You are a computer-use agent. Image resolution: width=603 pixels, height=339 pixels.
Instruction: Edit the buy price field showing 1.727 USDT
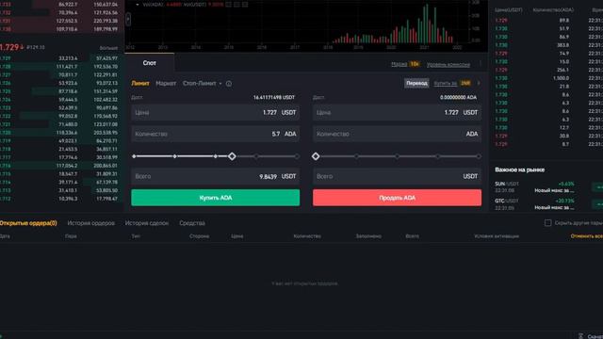click(216, 113)
